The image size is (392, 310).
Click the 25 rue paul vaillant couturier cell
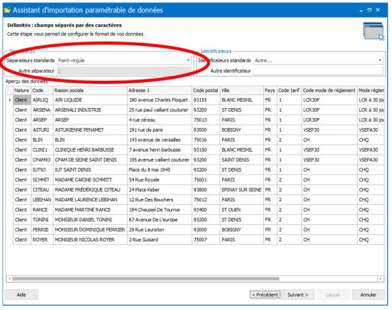pos(159,110)
